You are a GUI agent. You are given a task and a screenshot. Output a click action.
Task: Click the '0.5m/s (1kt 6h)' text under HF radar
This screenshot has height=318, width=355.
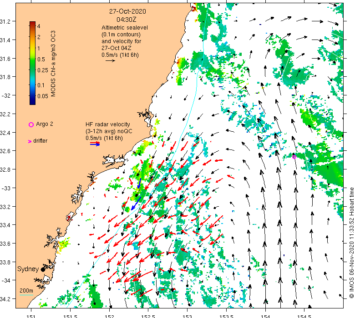(104, 138)
